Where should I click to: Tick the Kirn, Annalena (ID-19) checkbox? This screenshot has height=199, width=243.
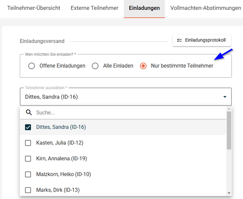coord(28,159)
